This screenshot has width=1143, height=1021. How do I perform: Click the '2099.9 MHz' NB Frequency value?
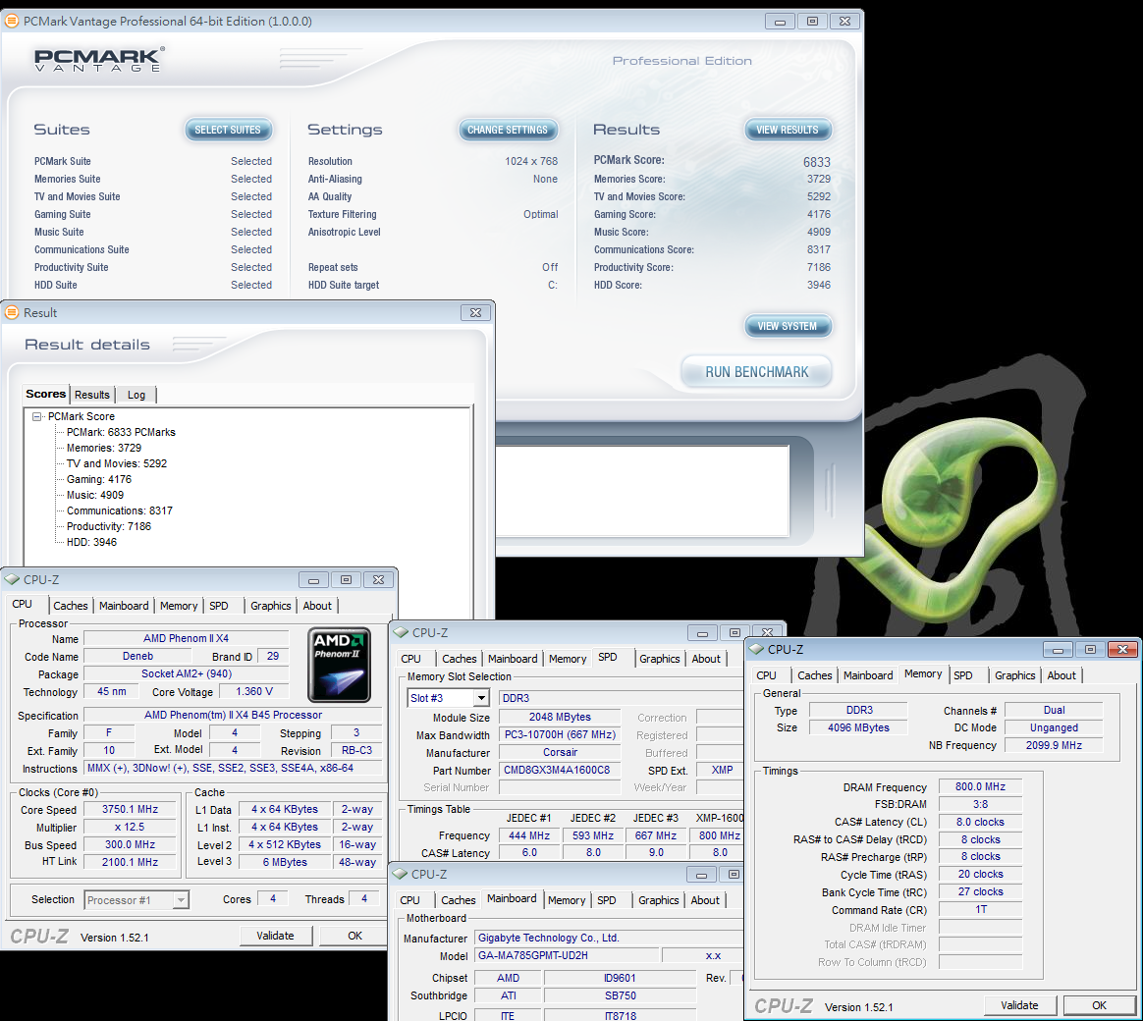tap(1054, 745)
